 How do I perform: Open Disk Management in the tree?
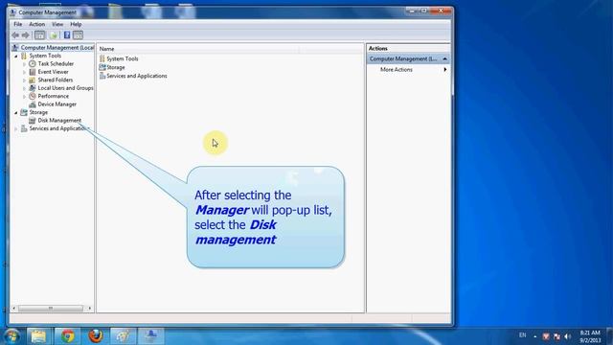click(59, 121)
